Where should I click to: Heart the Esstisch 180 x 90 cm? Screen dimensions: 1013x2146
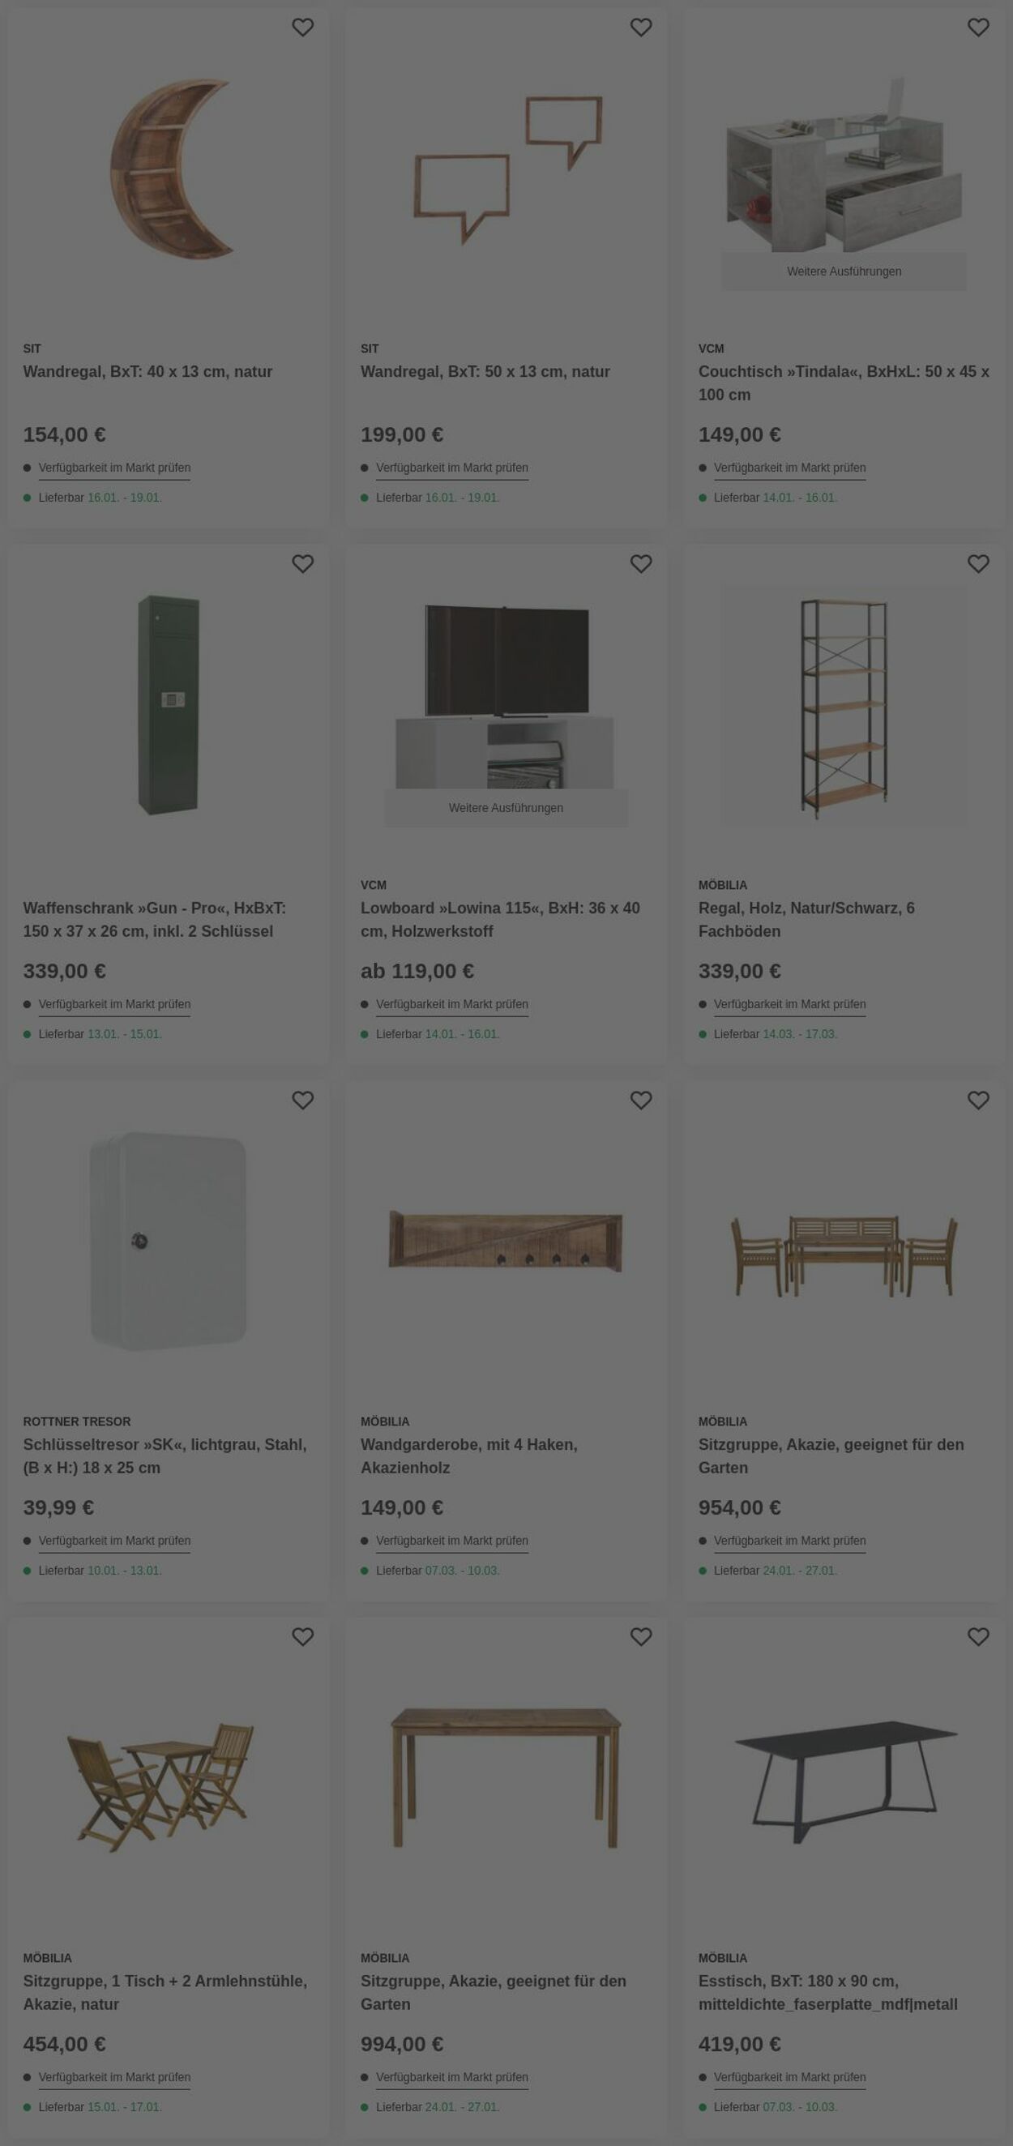click(978, 1637)
